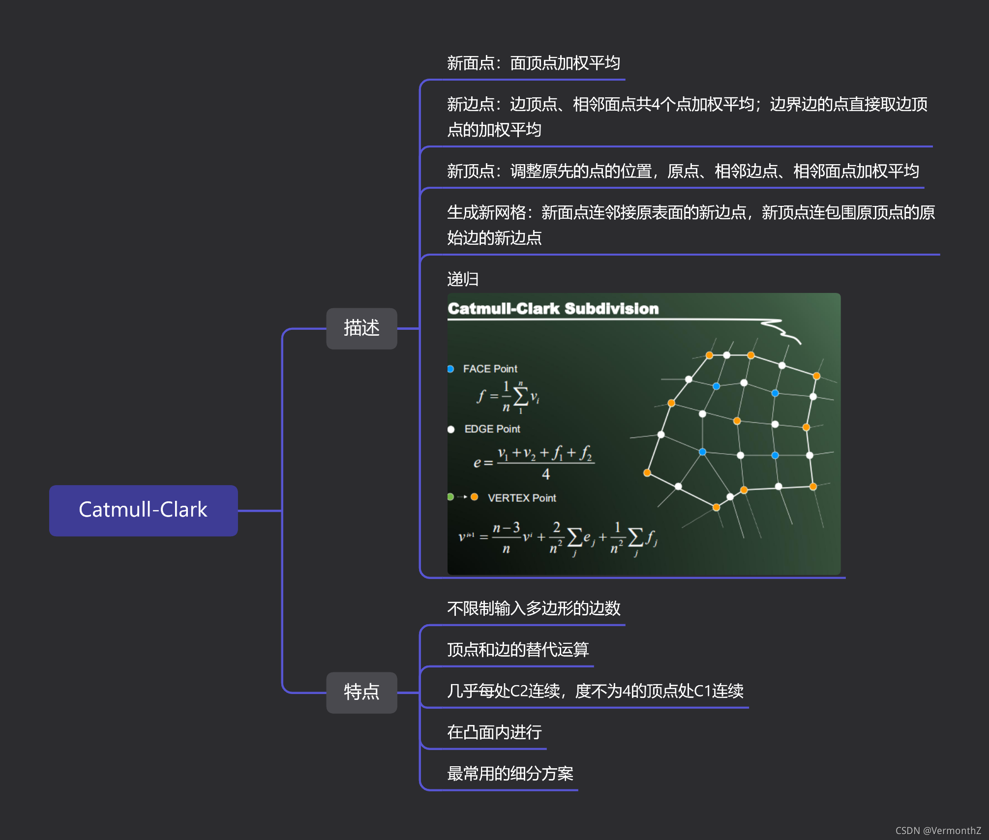The image size is (989, 840).
Task: Click the 顶点和边的替代运算 topic
Action: click(518, 650)
